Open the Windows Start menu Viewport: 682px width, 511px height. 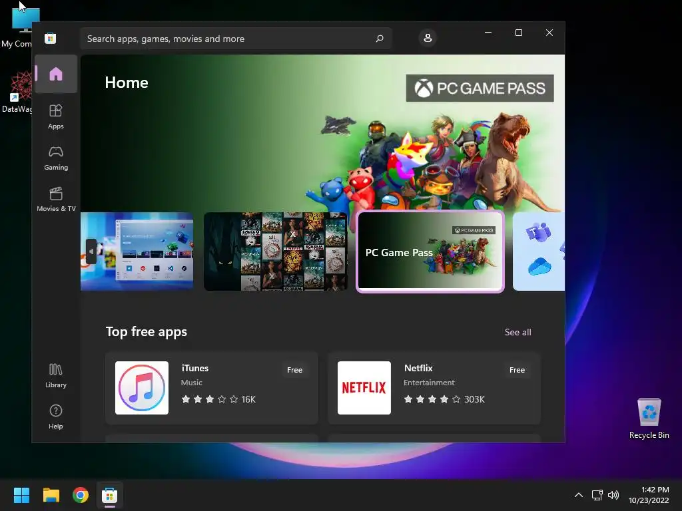point(21,495)
